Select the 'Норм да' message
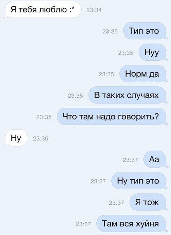Viewport: 171px width, 235px height. pyautogui.click(x=143, y=74)
